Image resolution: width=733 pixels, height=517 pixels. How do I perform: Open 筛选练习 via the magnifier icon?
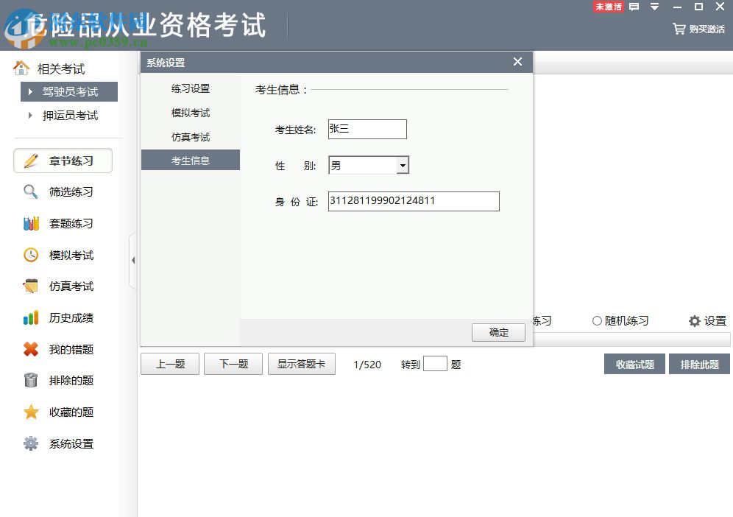29,191
